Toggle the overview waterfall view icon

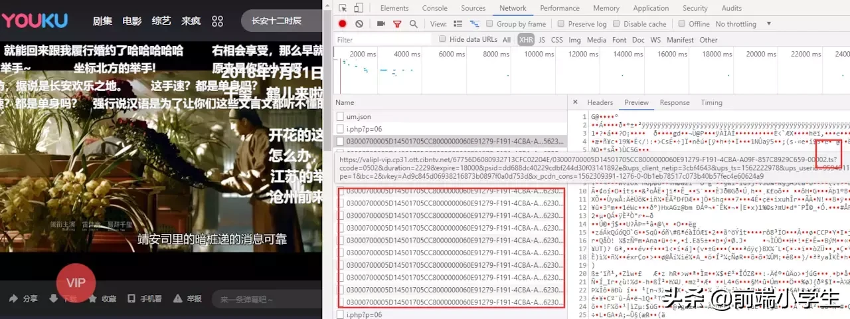tap(474, 24)
